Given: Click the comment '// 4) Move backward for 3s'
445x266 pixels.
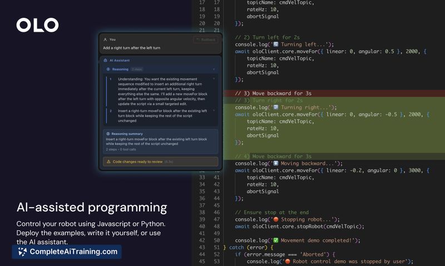Looking at the screenshot, I should pos(273,156).
